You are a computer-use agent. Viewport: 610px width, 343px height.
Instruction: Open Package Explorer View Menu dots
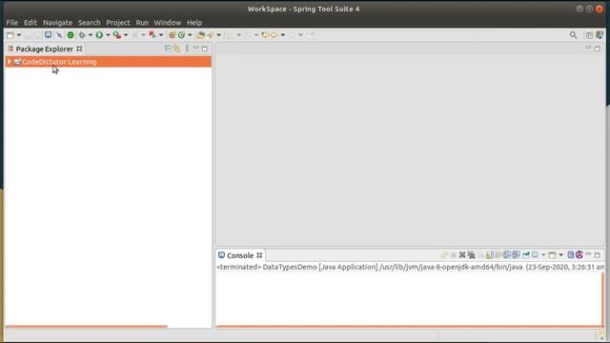(x=187, y=49)
